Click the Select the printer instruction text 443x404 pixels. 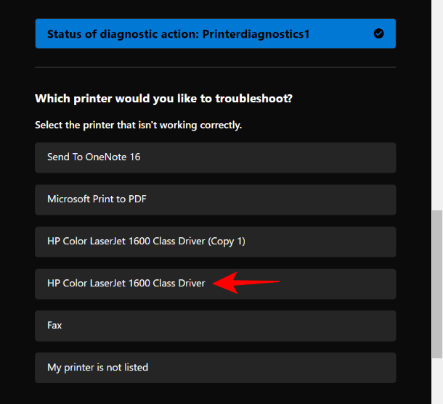[x=138, y=125]
